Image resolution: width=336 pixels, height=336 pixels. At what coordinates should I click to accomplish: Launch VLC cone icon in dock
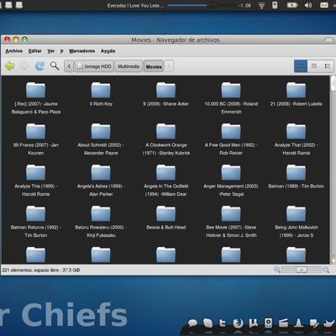tap(298, 323)
